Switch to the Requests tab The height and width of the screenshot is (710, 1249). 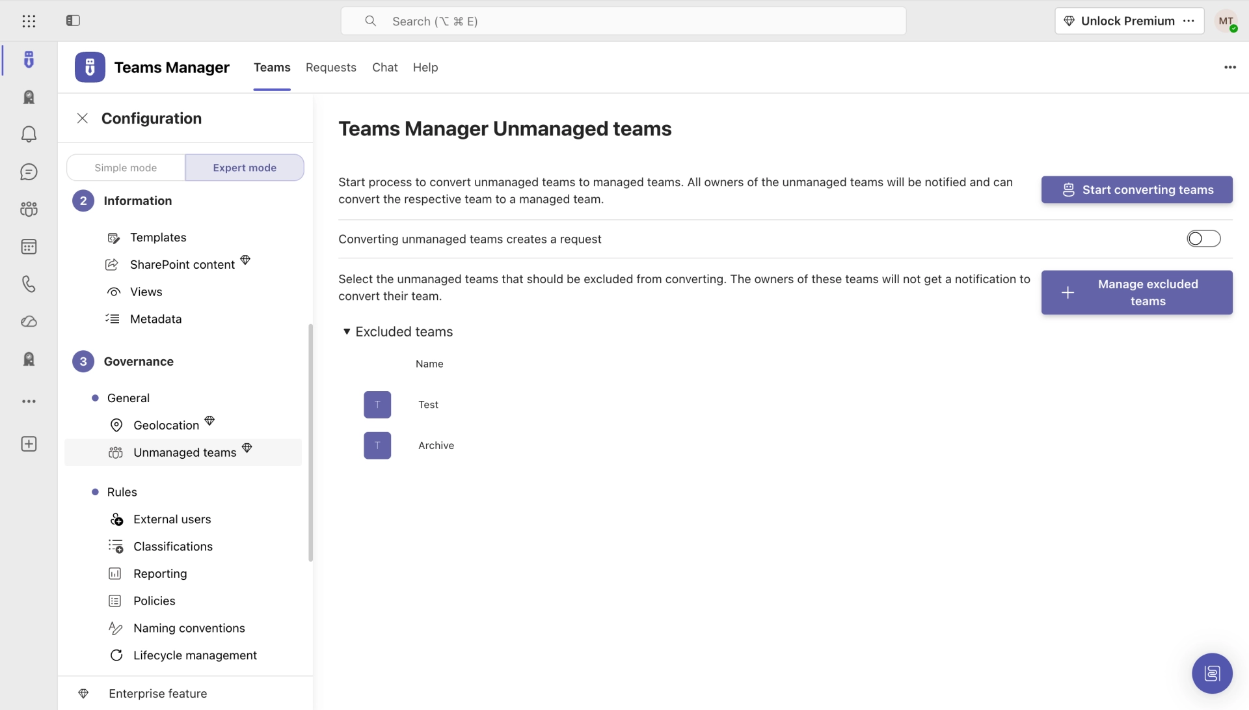331,68
